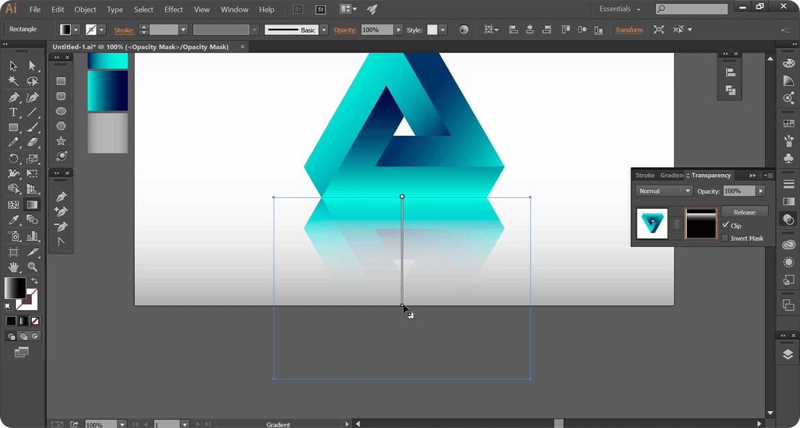Open the zoom level dropdown at bottom

(x=122, y=424)
